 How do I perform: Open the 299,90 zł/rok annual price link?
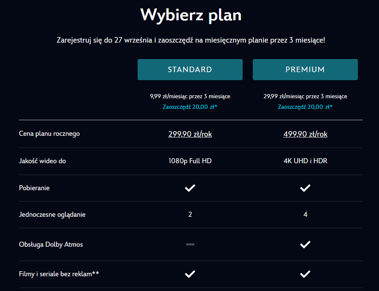click(x=190, y=134)
